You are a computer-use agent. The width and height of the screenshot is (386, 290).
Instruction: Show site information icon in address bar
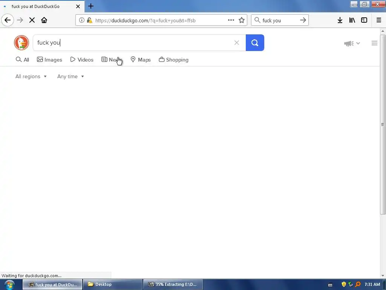pyautogui.click(x=82, y=20)
